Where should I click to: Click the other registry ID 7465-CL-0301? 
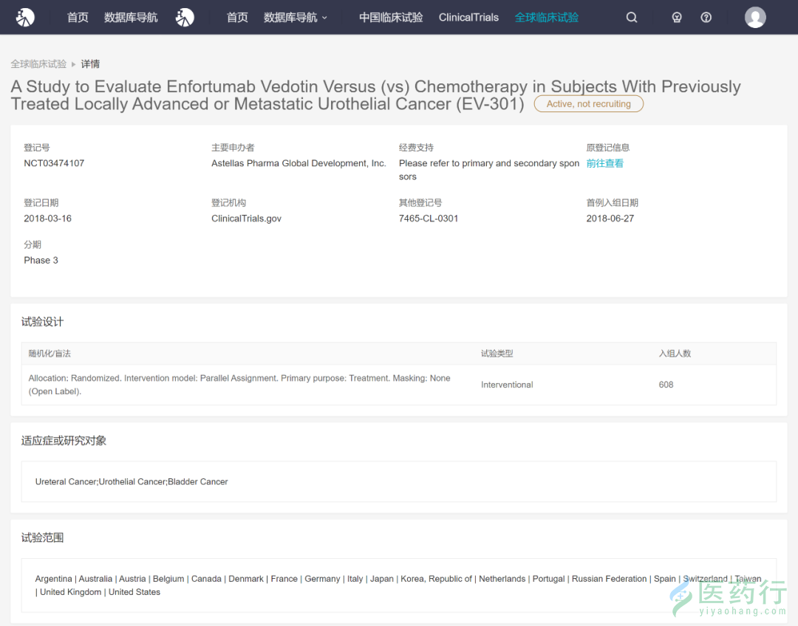pyautogui.click(x=429, y=219)
